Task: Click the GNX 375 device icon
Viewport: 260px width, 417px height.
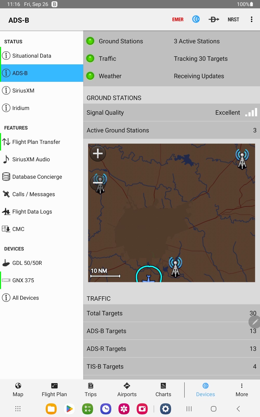Action: coord(6,280)
